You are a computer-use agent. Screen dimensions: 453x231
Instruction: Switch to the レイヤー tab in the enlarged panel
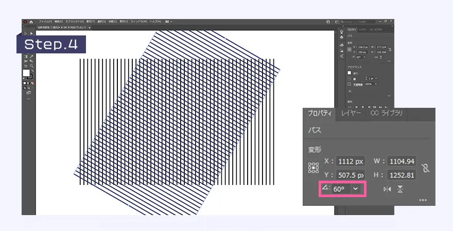pyautogui.click(x=351, y=113)
